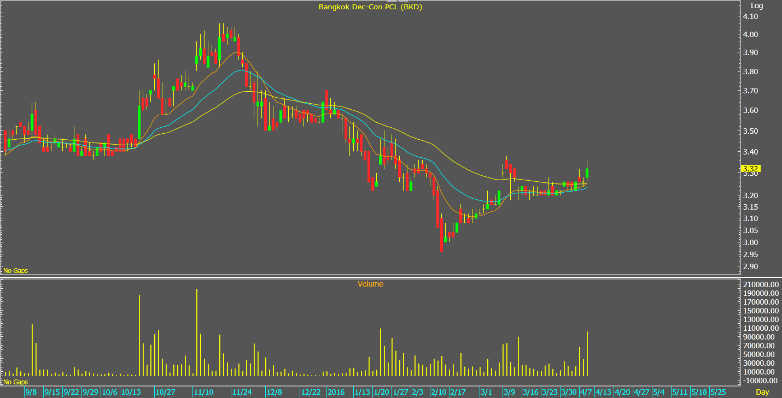Image resolution: width=782 pixels, height=398 pixels.
Task: Click the 2.90 price axis label
Action: point(751,266)
